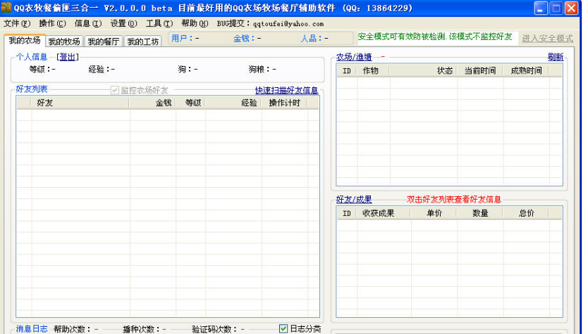Close the QQ农牧餐 window
Viewport: 588px width, 334px height.
tap(571, 8)
